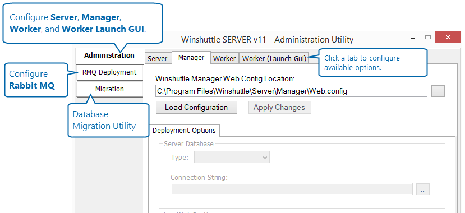Click the Connection String input field
The width and height of the screenshot is (465, 213).
click(x=292, y=189)
